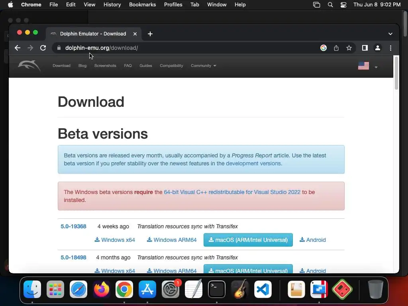Viewport: 408px width, 306px height.
Task: Click the padlock site info icon
Action: (x=59, y=48)
